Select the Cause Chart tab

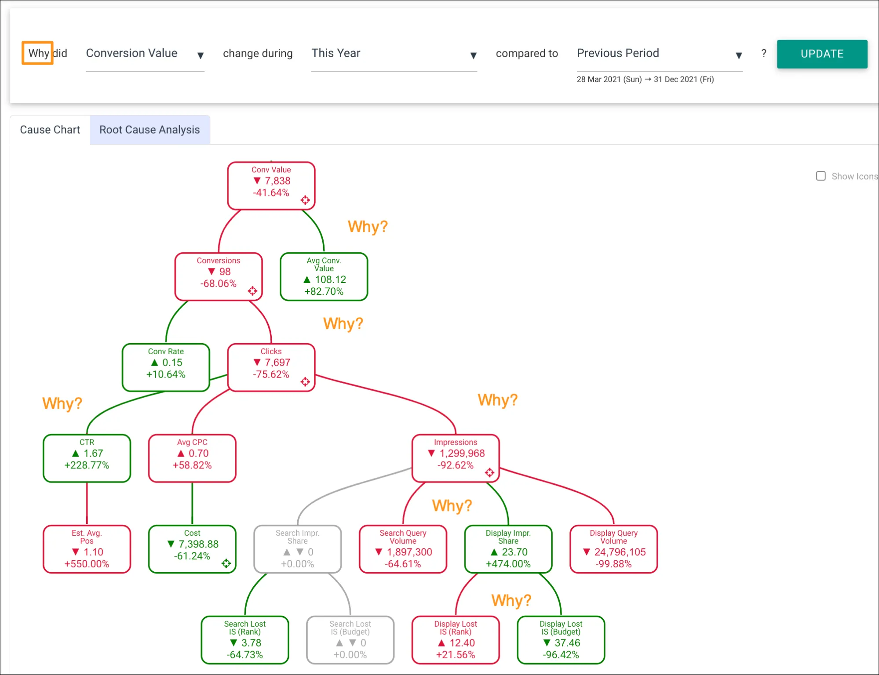[x=50, y=130]
